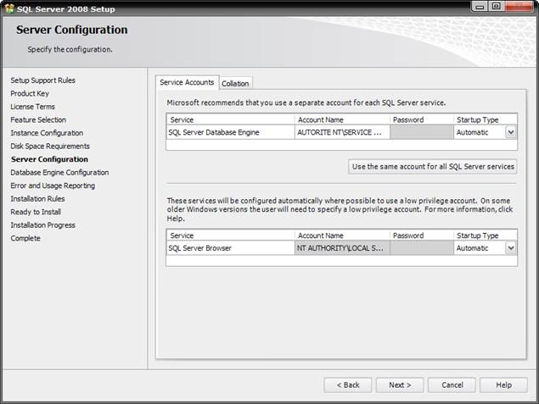Click the Startup Type column header in top table
The height and width of the screenshot is (404, 539).
click(x=486, y=119)
